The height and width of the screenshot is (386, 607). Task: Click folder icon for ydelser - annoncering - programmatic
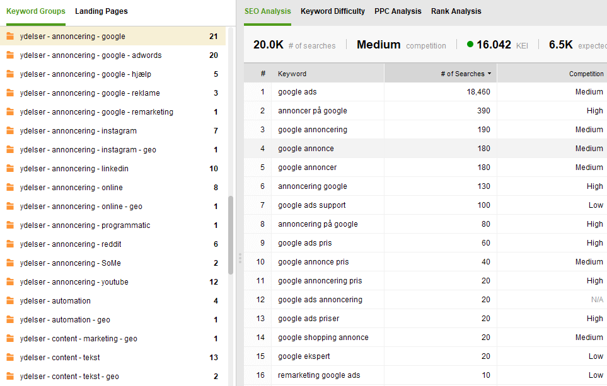coord(10,225)
